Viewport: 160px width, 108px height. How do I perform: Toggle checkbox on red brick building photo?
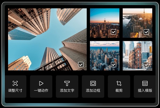coord(146,64)
